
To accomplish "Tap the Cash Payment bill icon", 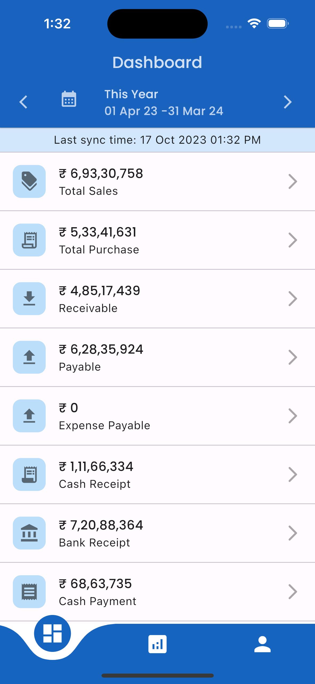I will (29, 592).
